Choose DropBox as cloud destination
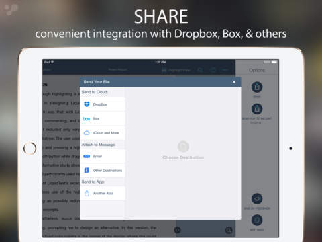This screenshot has height=242, width=322. [103, 104]
